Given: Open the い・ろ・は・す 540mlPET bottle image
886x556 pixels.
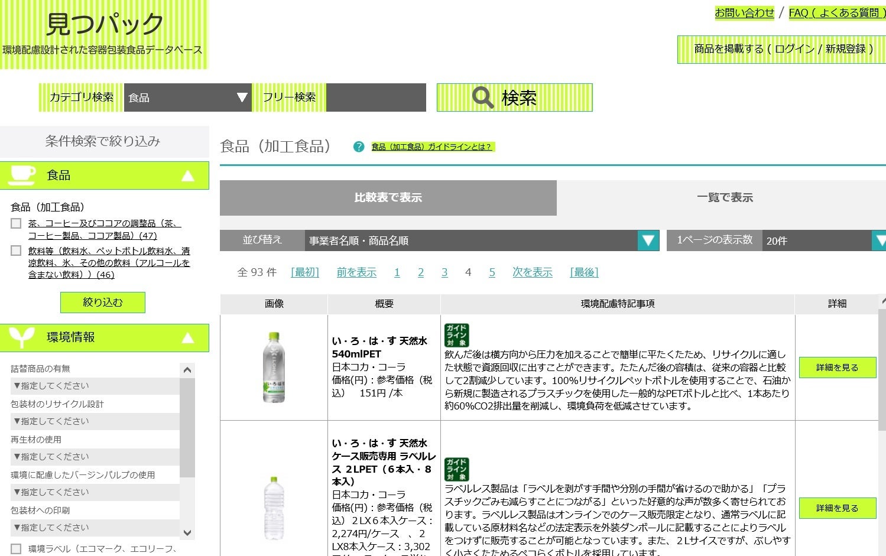Looking at the screenshot, I should pos(274,368).
